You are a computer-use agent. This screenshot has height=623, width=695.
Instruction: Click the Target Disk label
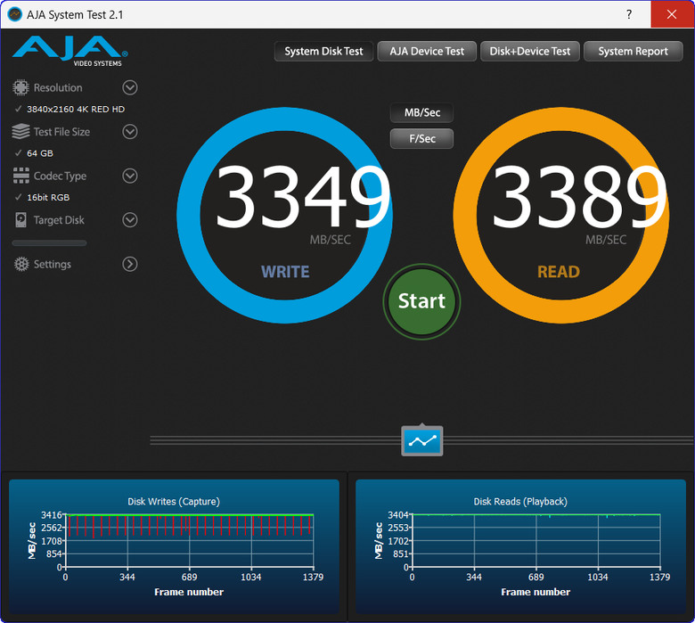tap(59, 220)
